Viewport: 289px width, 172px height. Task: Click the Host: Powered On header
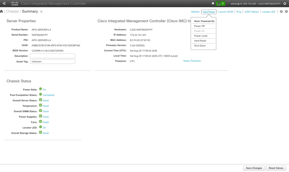204,21
